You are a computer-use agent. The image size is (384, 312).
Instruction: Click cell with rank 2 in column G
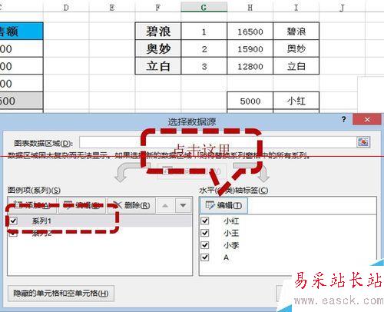pos(204,48)
